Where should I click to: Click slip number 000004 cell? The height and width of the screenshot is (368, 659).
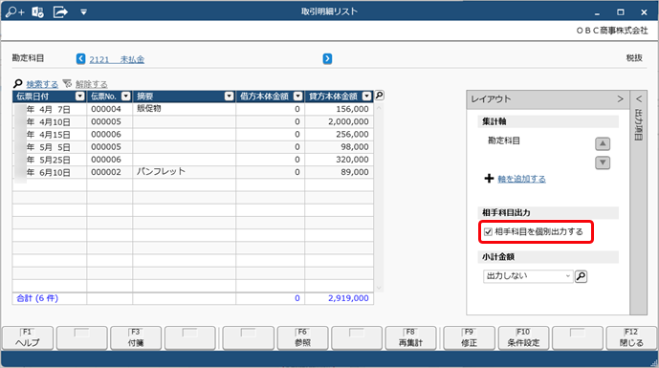tap(110, 109)
